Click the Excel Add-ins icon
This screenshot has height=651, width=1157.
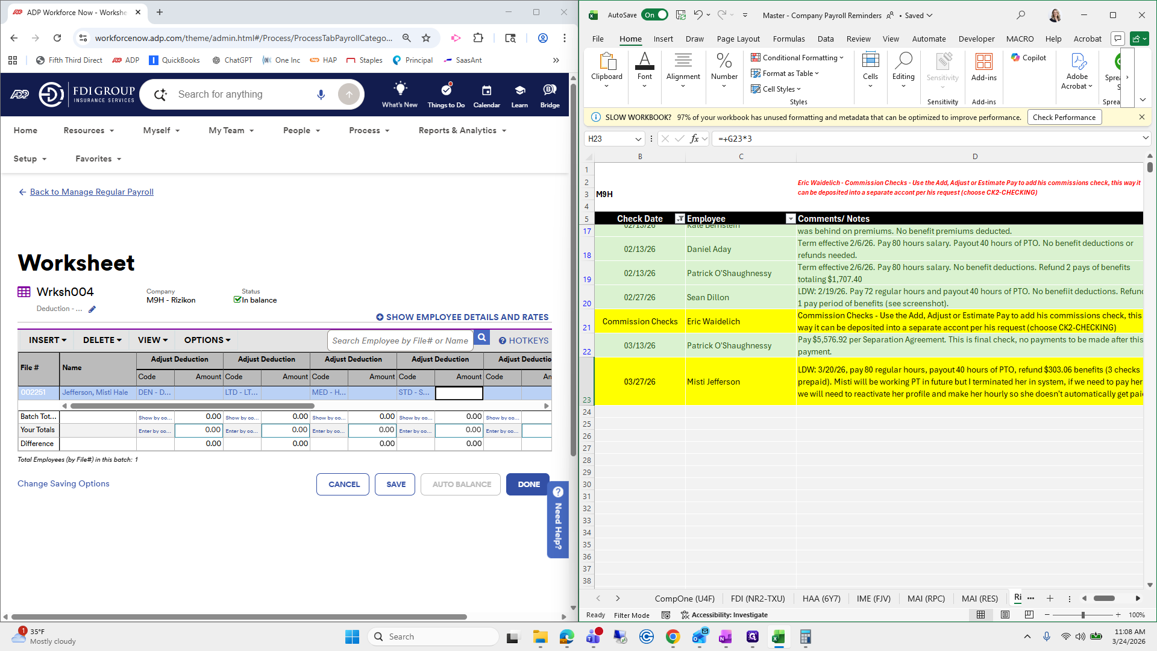coord(983,66)
